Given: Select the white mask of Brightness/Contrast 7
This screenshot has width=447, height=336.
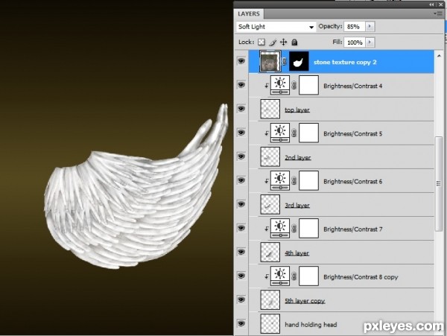Looking at the screenshot, I should pos(308,228).
